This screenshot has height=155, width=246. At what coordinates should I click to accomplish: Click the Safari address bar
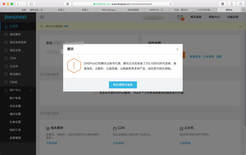click(123, 4)
